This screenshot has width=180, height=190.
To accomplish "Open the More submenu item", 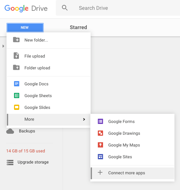I will point(49,119).
